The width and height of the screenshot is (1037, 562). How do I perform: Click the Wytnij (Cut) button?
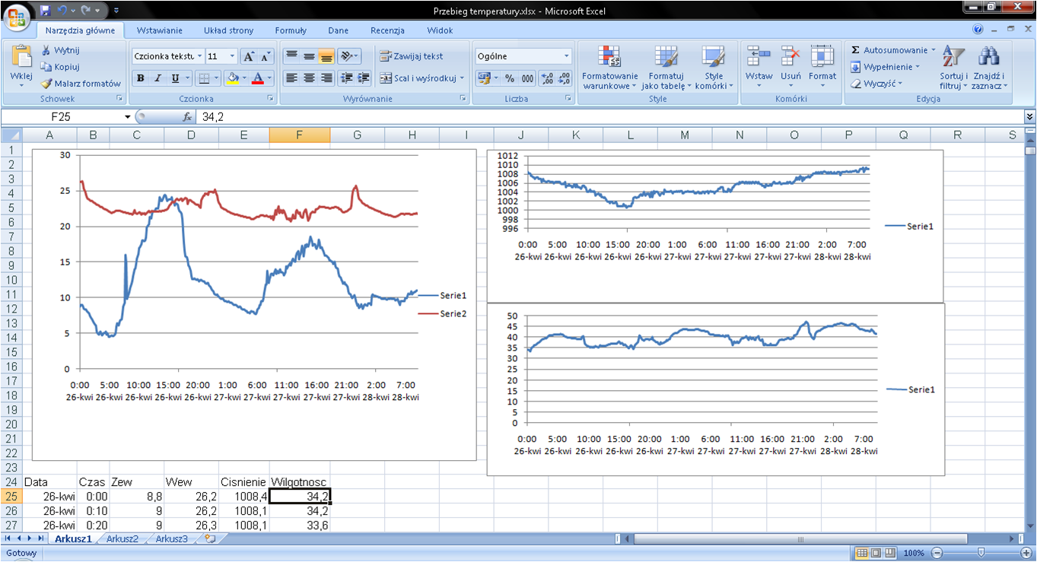60,50
